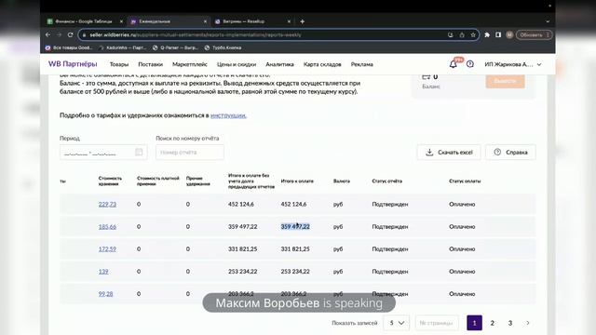
Task: Open the Chrome profile avatar
Action: 509,34
